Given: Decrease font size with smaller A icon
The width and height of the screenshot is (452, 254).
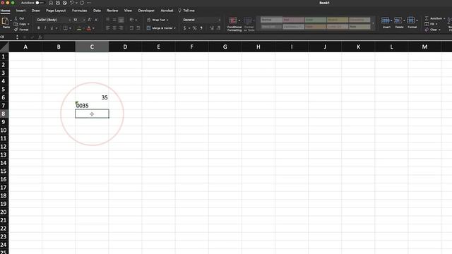Looking at the screenshot, I should click(x=96, y=20).
